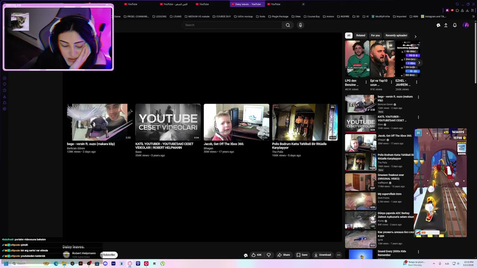Open 'Jacob, Get Off The Xbox 360.' endscreen thumbnail

236,122
